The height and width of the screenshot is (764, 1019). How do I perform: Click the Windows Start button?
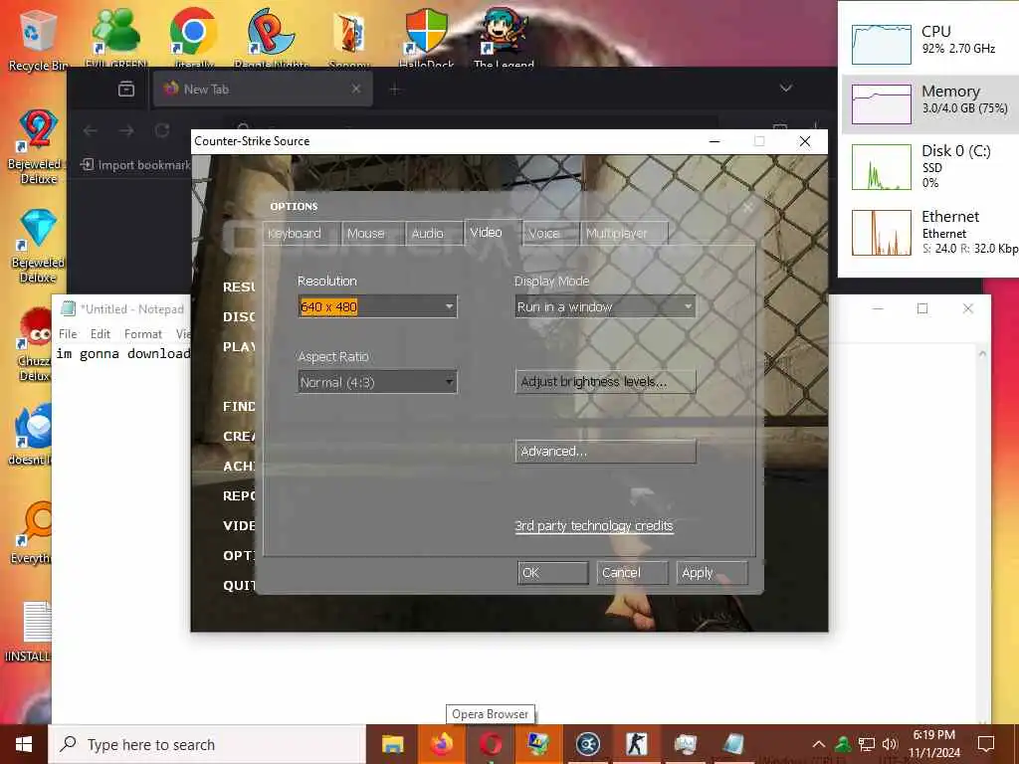(x=24, y=744)
